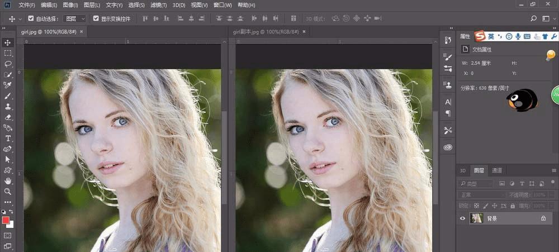Viewport: 559px width, 252px height.
Task: Select the Zoom tool in toolbox
Action: pyautogui.click(x=8, y=192)
